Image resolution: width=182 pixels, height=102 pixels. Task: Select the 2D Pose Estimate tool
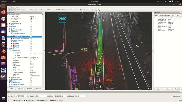(61, 10)
